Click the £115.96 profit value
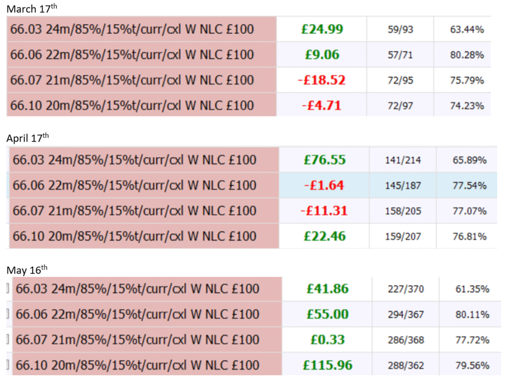Screen dimensions: 507x386 [327, 365]
